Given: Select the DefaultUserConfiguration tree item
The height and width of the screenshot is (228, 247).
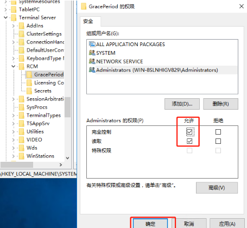Looking at the screenshot, I should click(x=45, y=50).
